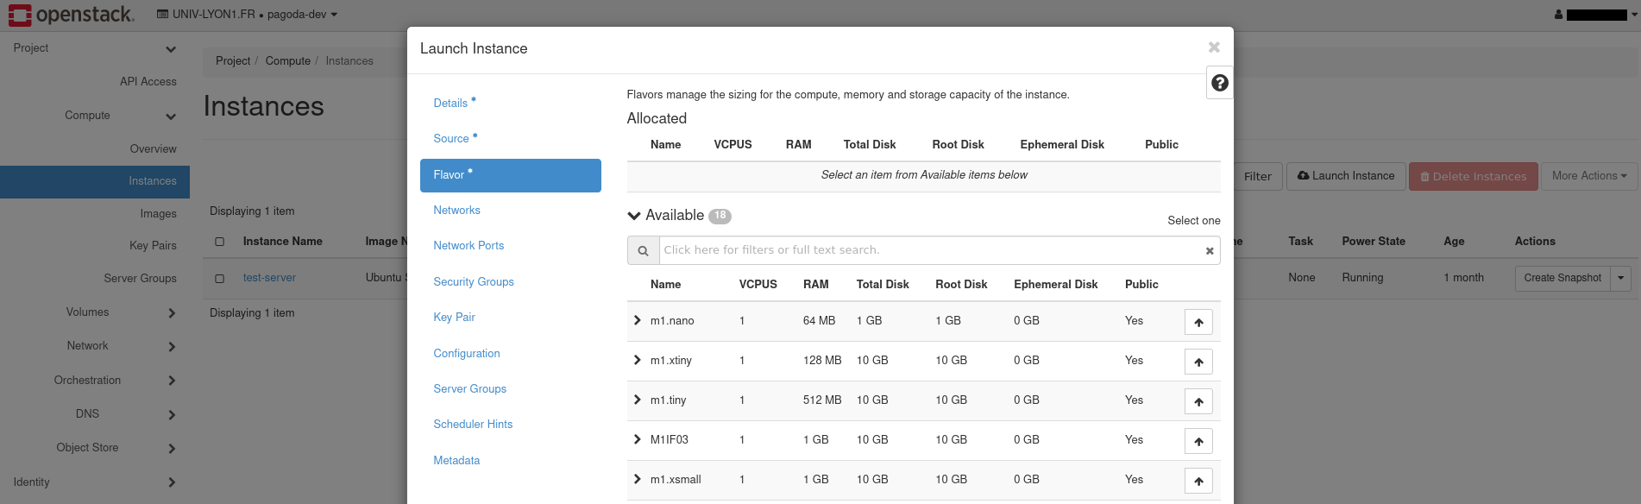Image resolution: width=1641 pixels, height=504 pixels.
Task: Allocate the m1.nano flavor with up arrow
Action: [x=1198, y=322]
